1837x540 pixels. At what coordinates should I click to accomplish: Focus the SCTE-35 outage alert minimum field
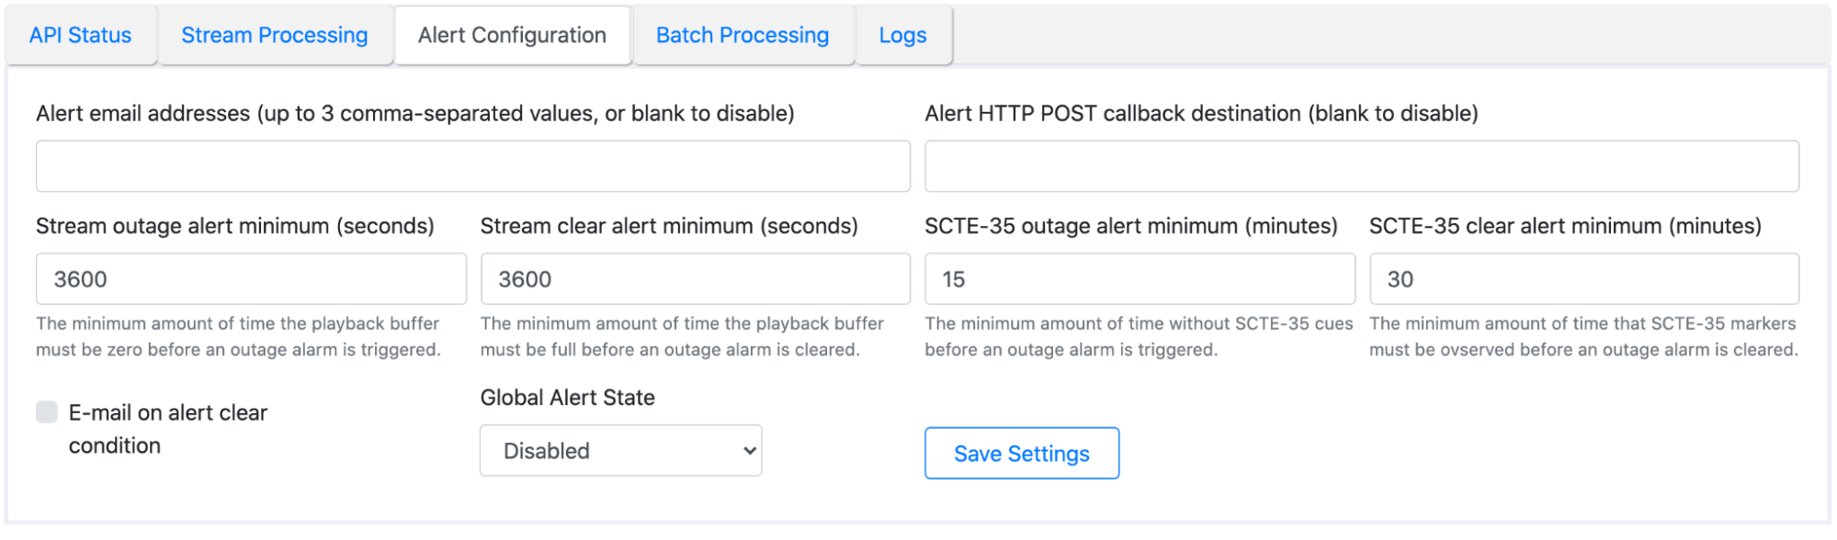click(x=1139, y=279)
